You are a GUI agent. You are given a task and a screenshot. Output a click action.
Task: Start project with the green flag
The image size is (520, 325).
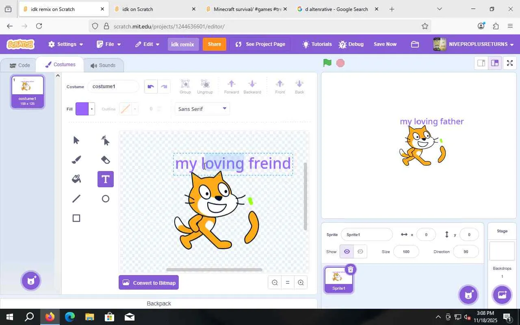[x=327, y=63]
